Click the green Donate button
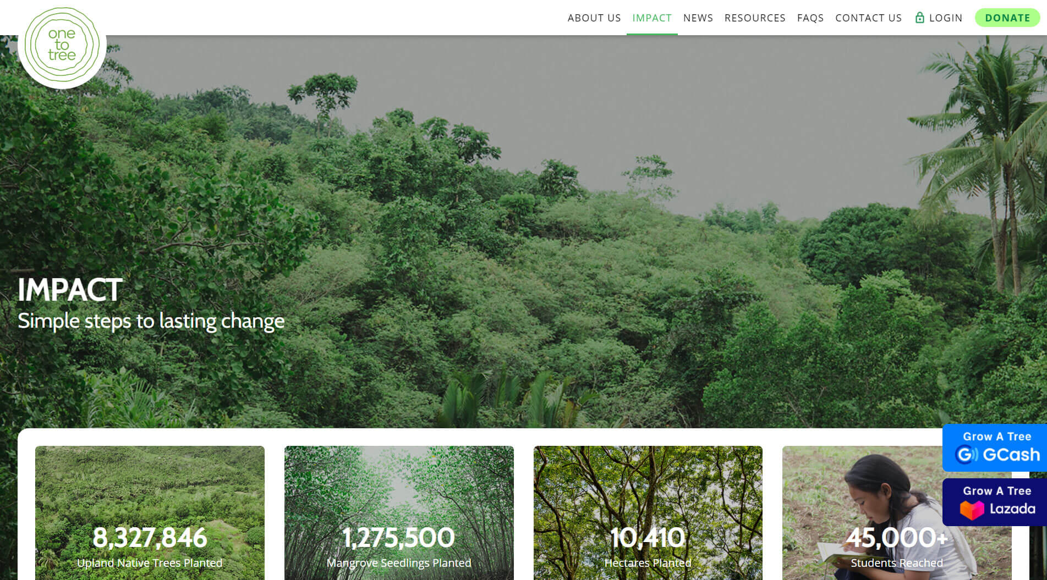 1007,18
